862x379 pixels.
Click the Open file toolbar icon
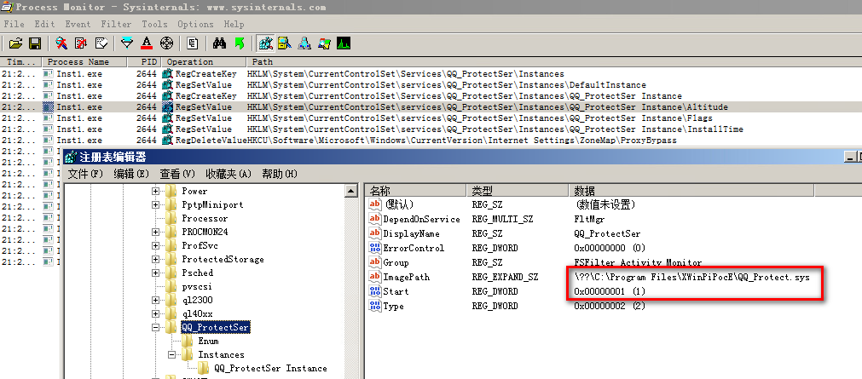(x=15, y=43)
